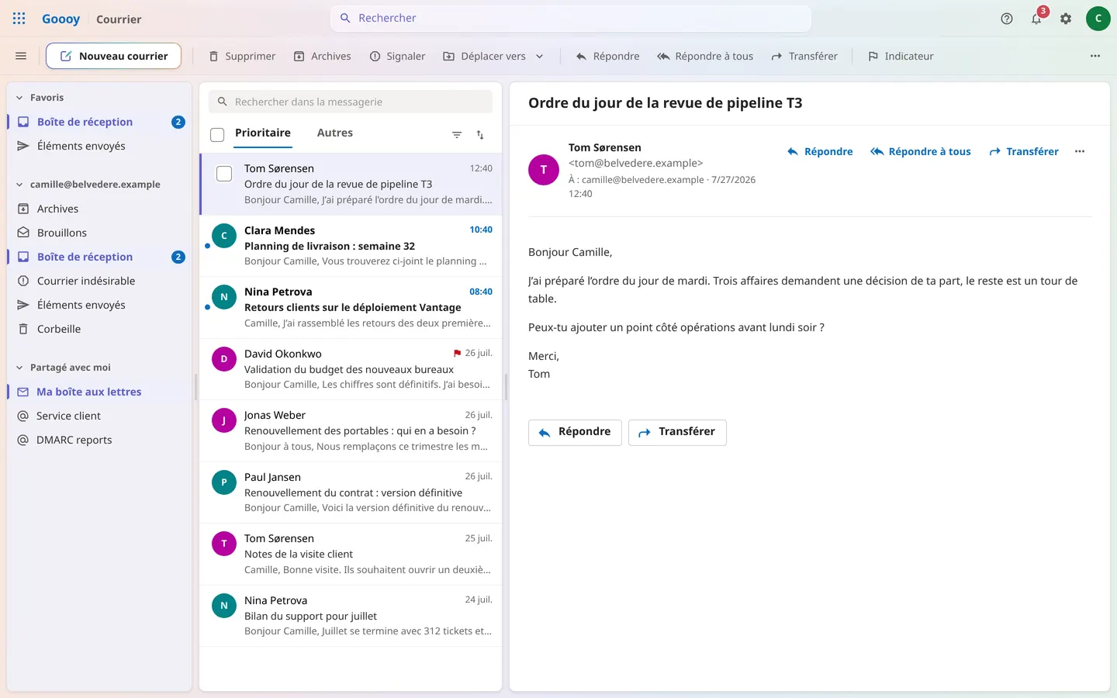Open the DMARC reports shared mailbox
Viewport: 1117px width, 698px height.
pos(99,440)
